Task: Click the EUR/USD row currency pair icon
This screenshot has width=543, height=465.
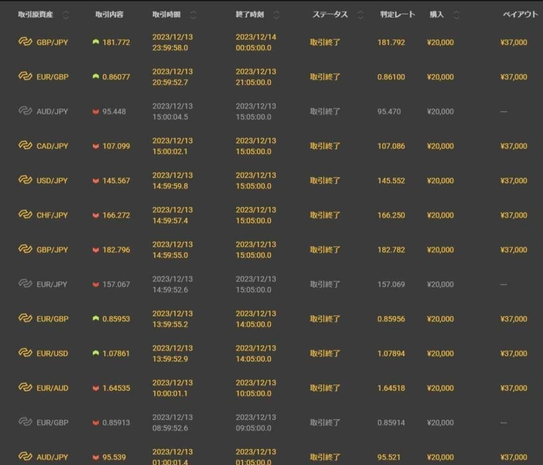Action: pyautogui.click(x=25, y=353)
